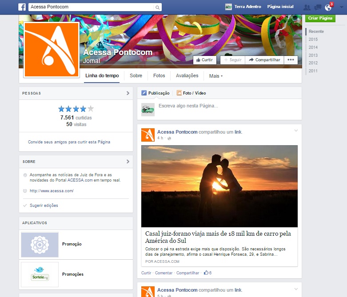Screen dimensions: 347x297
Task: Open the messages icon in top bar
Action: pos(318,8)
